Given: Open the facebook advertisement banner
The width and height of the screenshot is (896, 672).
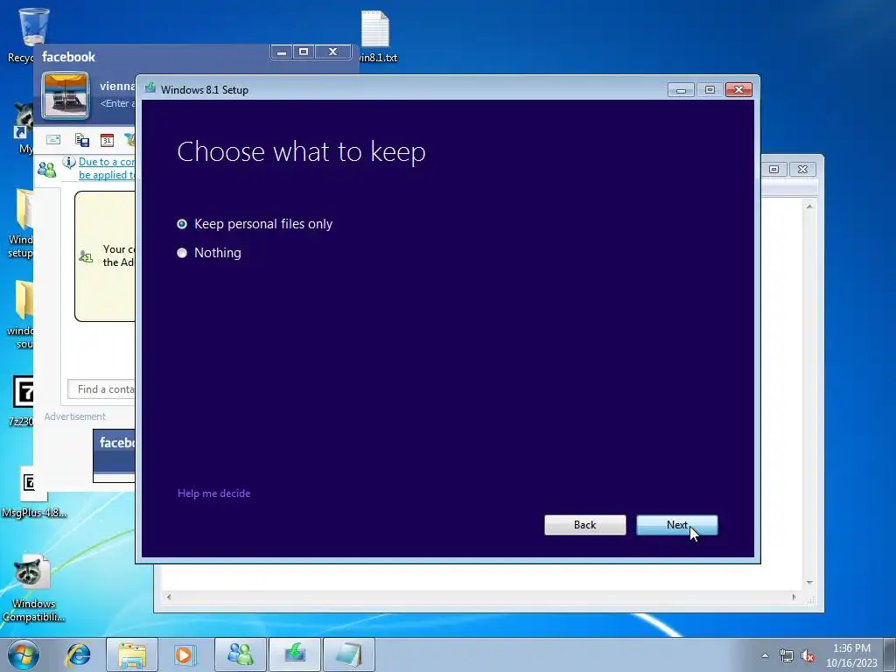Looking at the screenshot, I should [115, 455].
